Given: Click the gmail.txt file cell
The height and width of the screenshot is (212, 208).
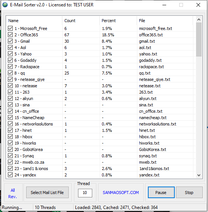Looking at the screenshot, I should point(147,41).
